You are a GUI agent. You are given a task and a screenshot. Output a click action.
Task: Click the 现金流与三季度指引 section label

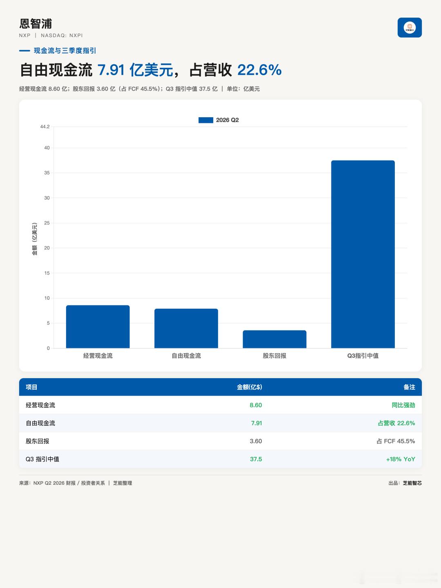65,51
